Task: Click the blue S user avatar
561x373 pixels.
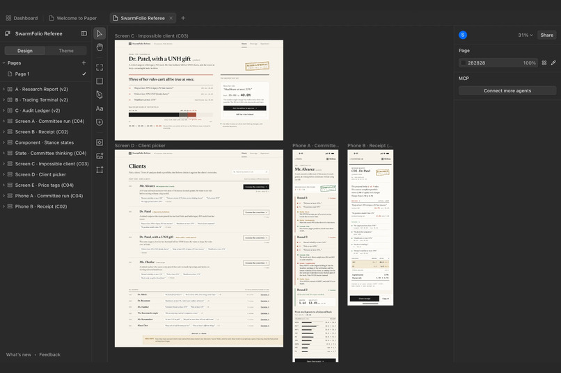Action: 463,35
